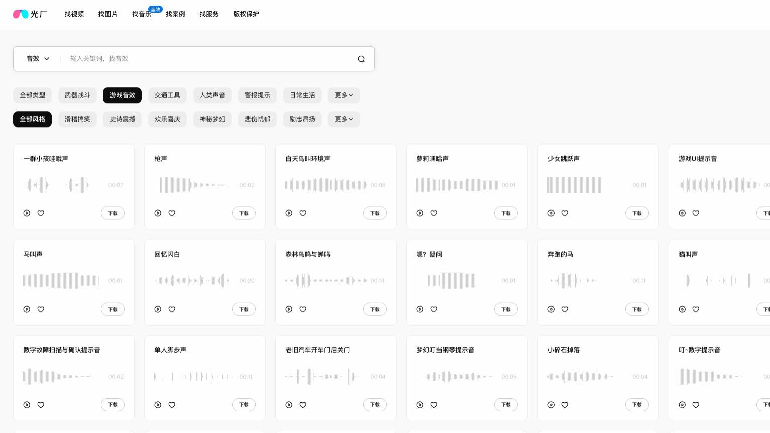Play the 少女跳跃声 clip
Viewport: 770px width, 433px height.
(551, 213)
